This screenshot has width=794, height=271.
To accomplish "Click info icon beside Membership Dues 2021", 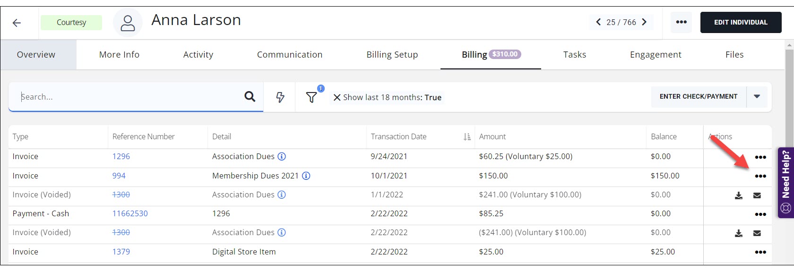I will (306, 176).
